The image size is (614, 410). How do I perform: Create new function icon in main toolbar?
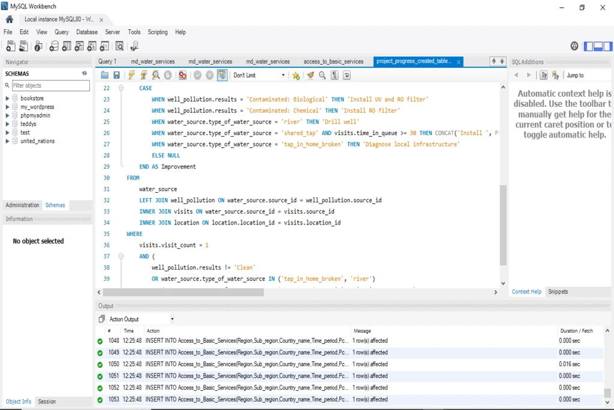(x=104, y=46)
